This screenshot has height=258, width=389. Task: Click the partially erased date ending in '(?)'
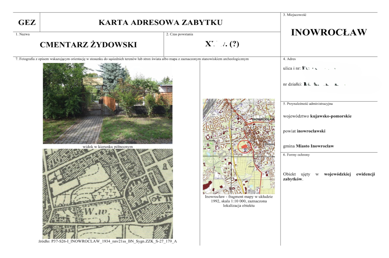222,44
